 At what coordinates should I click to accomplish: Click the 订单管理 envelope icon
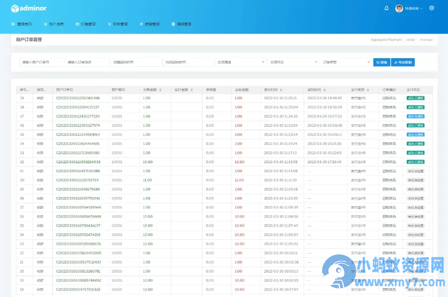(x=77, y=24)
